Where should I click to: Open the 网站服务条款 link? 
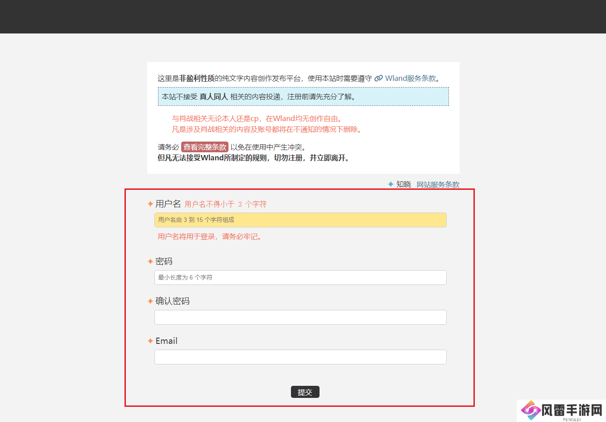click(438, 184)
